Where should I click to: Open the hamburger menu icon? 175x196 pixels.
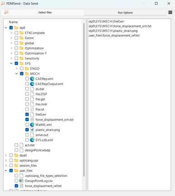tap(170, 12)
